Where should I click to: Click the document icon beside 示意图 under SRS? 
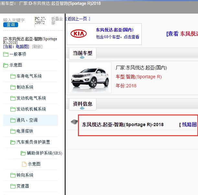click(24, 164)
